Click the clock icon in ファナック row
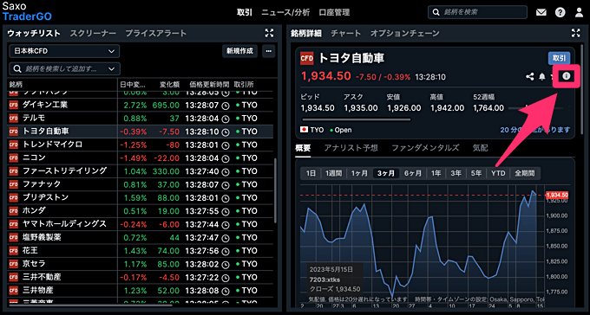Screen dimensions: 590x315 click(x=226, y=185)
